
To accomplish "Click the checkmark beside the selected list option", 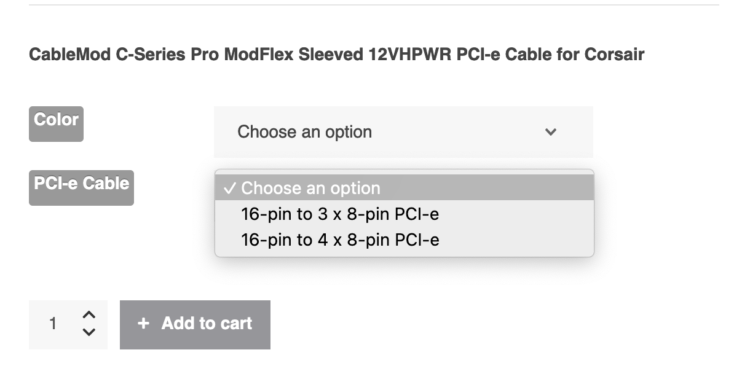I will click(x=229, y=189).
